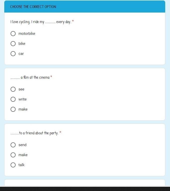The image size is (170, 191).
Task: Choose 'make' under the party question
Action: (x=13, y=155)
